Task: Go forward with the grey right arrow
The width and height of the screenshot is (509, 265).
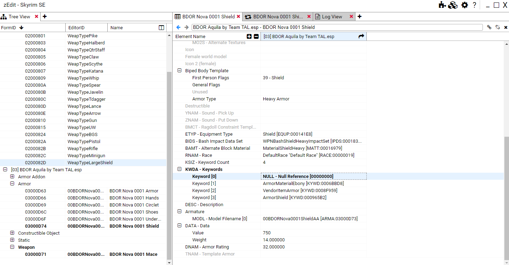Action: click(x=186, y=27)
